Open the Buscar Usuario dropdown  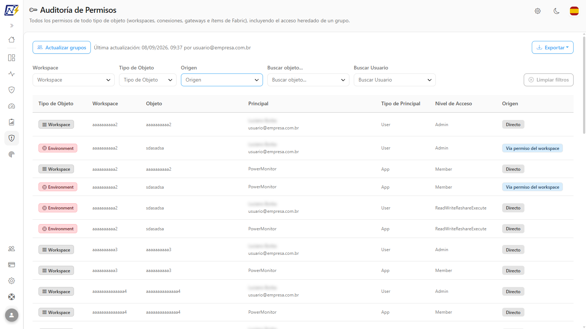[395, 80]
